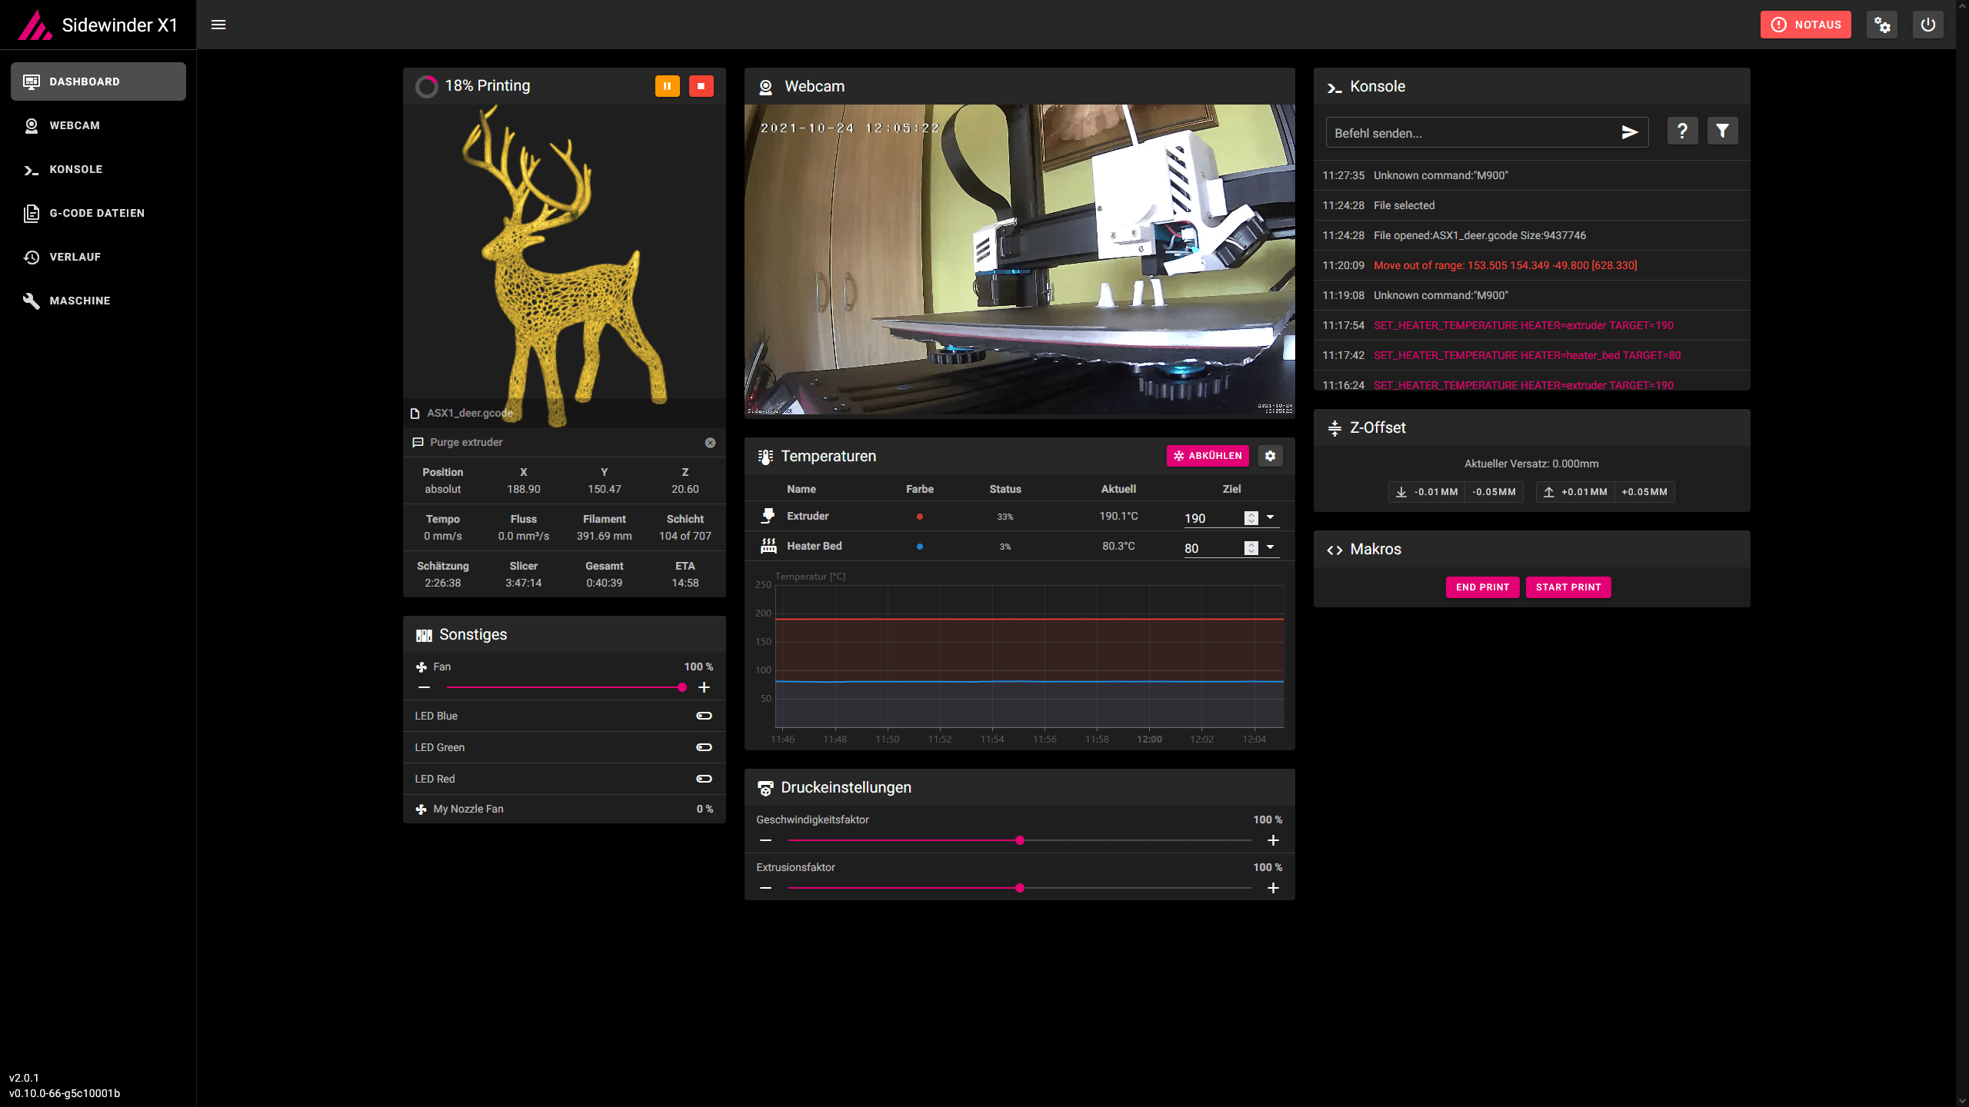Image resolution: width=1969 pixels, height=1107 pixels.
Task: Open the console filter icon
Action: pyautogui.click(x=1722, y=131)
